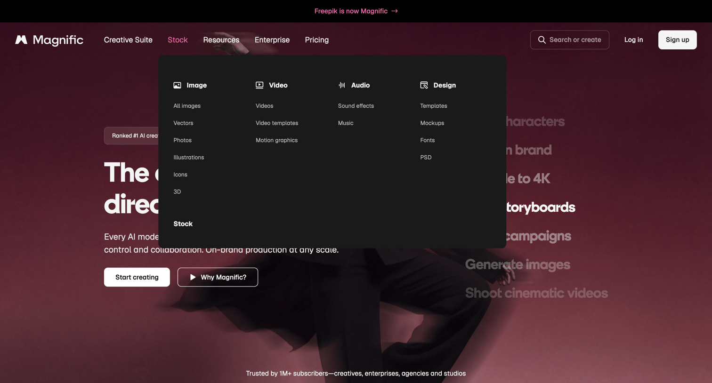Viewport: 712px width, 383px height.
Task: Click the Search or create field
Action: [x=569, y=40]
